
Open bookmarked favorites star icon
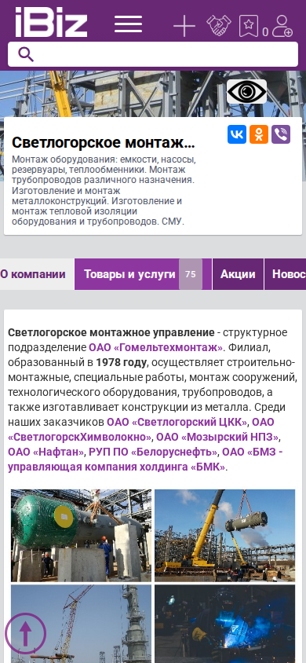[249, 26]
